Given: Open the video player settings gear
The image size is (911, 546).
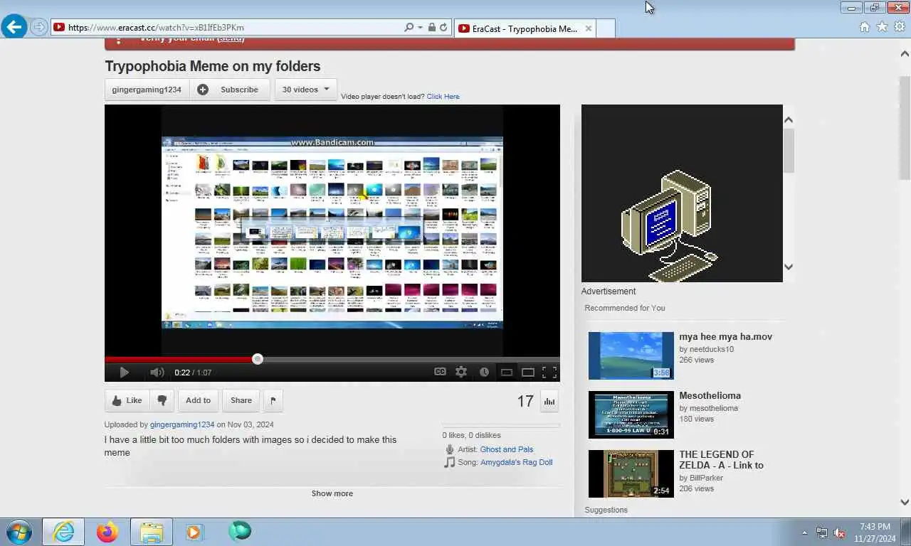Looking at the screenshot, I should click(x=461, y=372).
